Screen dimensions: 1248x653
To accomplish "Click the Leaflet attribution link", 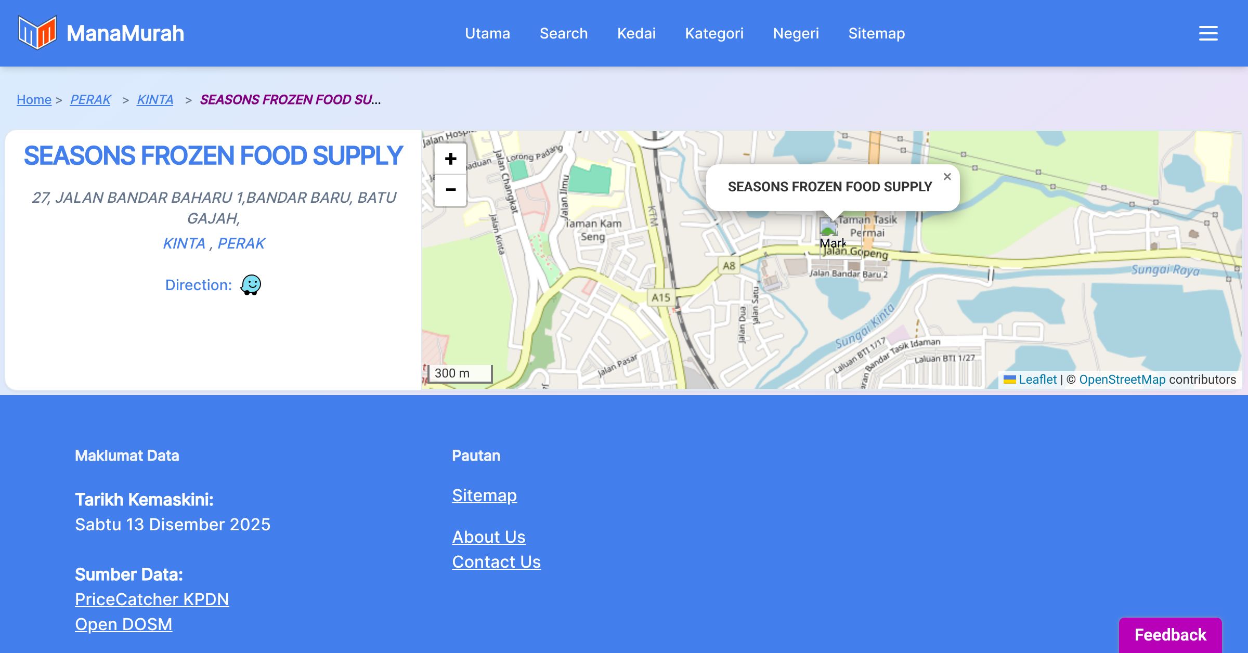I will (x=1037, y=380).
